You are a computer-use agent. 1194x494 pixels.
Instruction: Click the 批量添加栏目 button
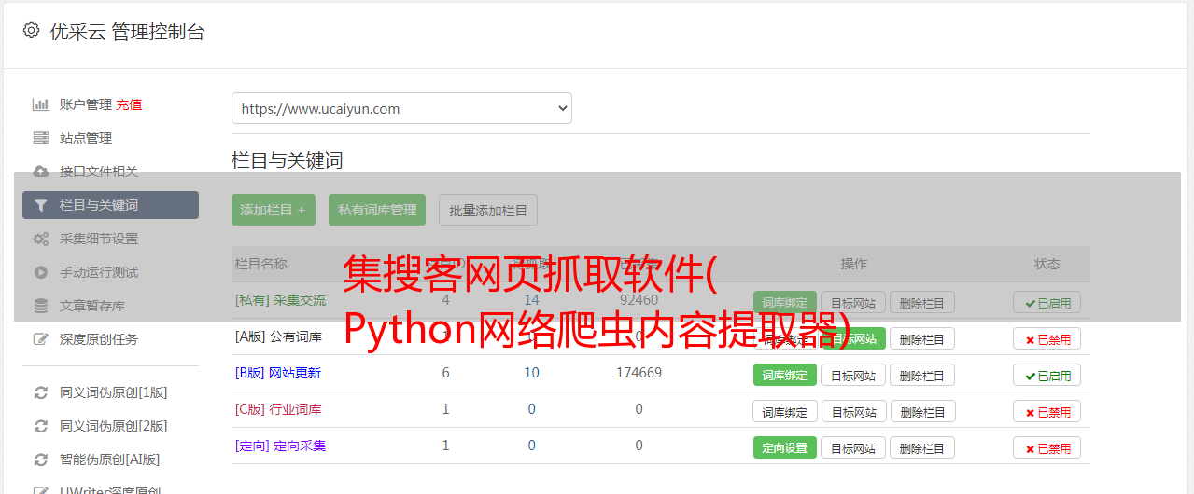(x=488, y=210)
